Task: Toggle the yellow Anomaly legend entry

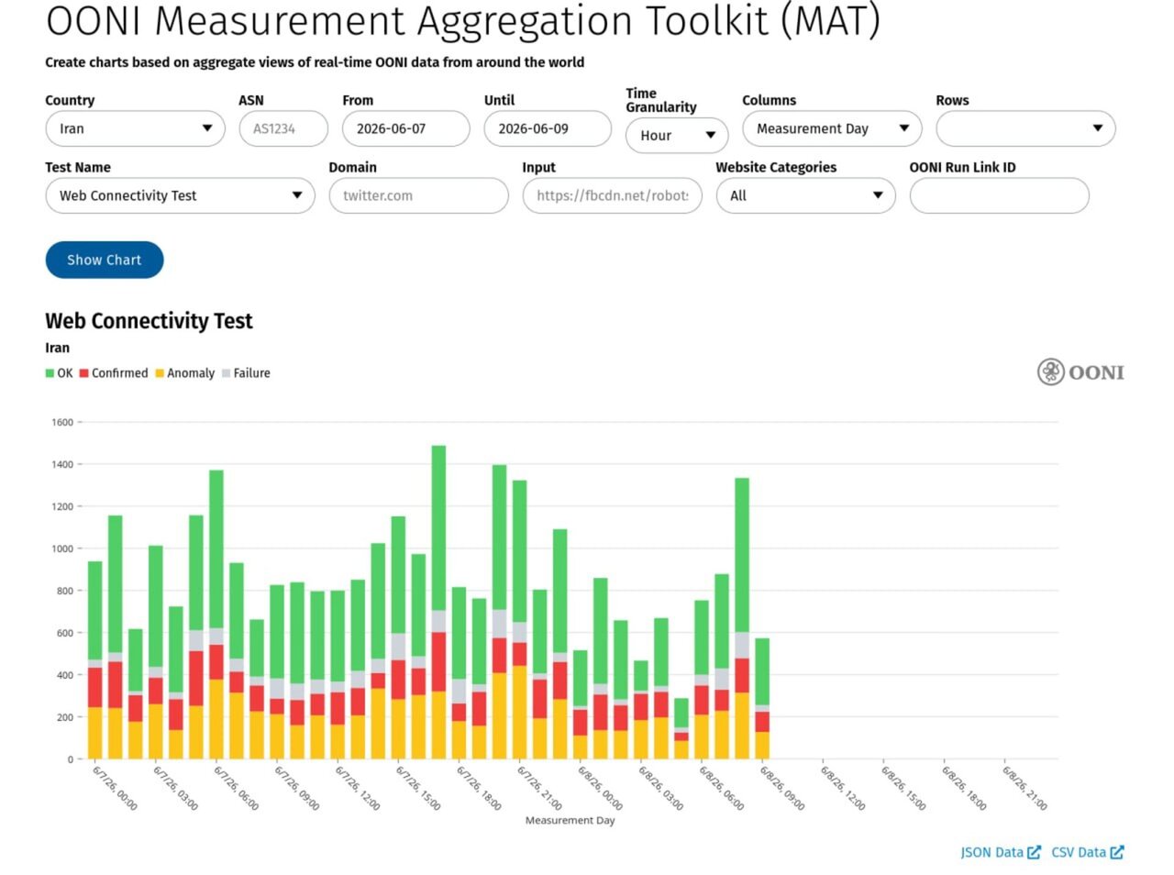Action: pyautogui.click(x=185, y=373)
